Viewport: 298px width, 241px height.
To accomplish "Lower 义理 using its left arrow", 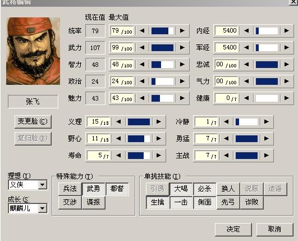I will [118, 122].
